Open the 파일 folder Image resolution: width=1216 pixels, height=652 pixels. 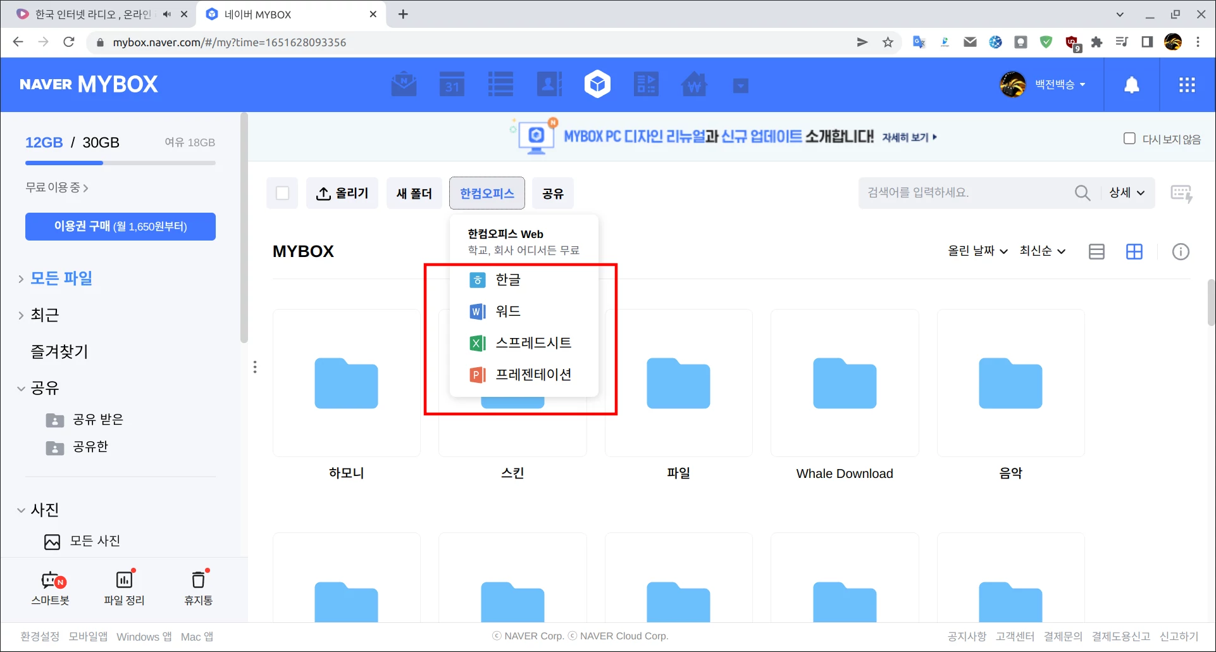[x=678, y=383]
